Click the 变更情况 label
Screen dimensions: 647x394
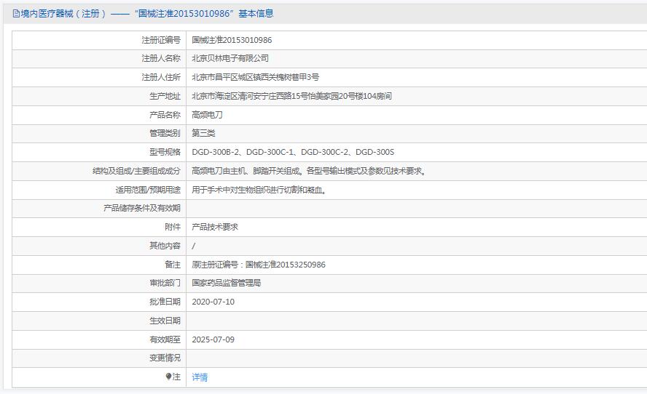165,358
